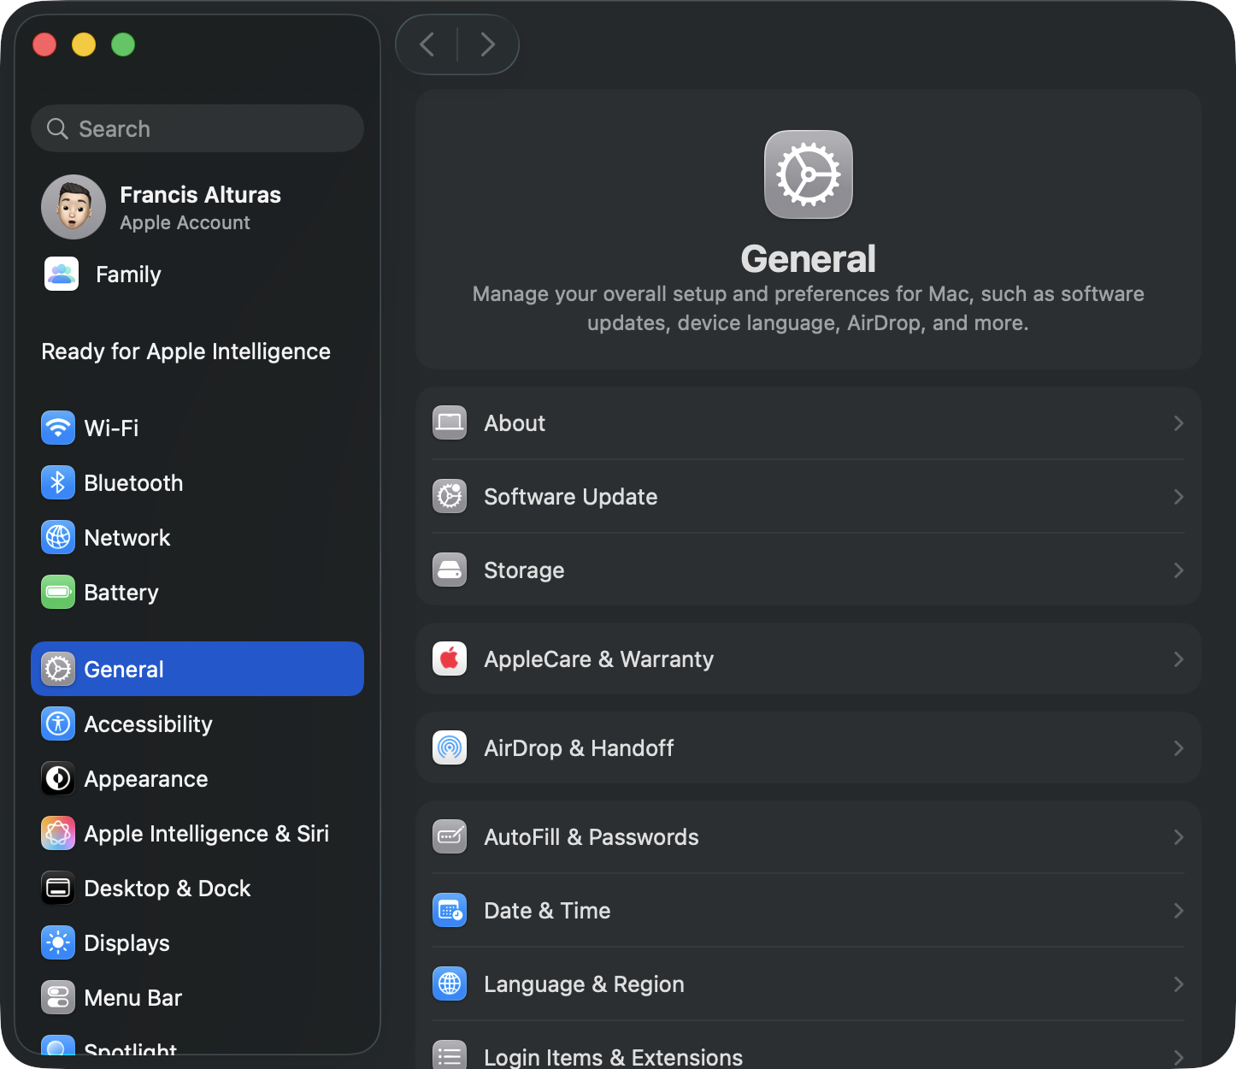Click chevron on AutoFill & Passwords row
The image size is (1236, 1069).
pos(1178,837)
